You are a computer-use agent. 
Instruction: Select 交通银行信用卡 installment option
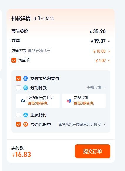[x=38, y=101]
